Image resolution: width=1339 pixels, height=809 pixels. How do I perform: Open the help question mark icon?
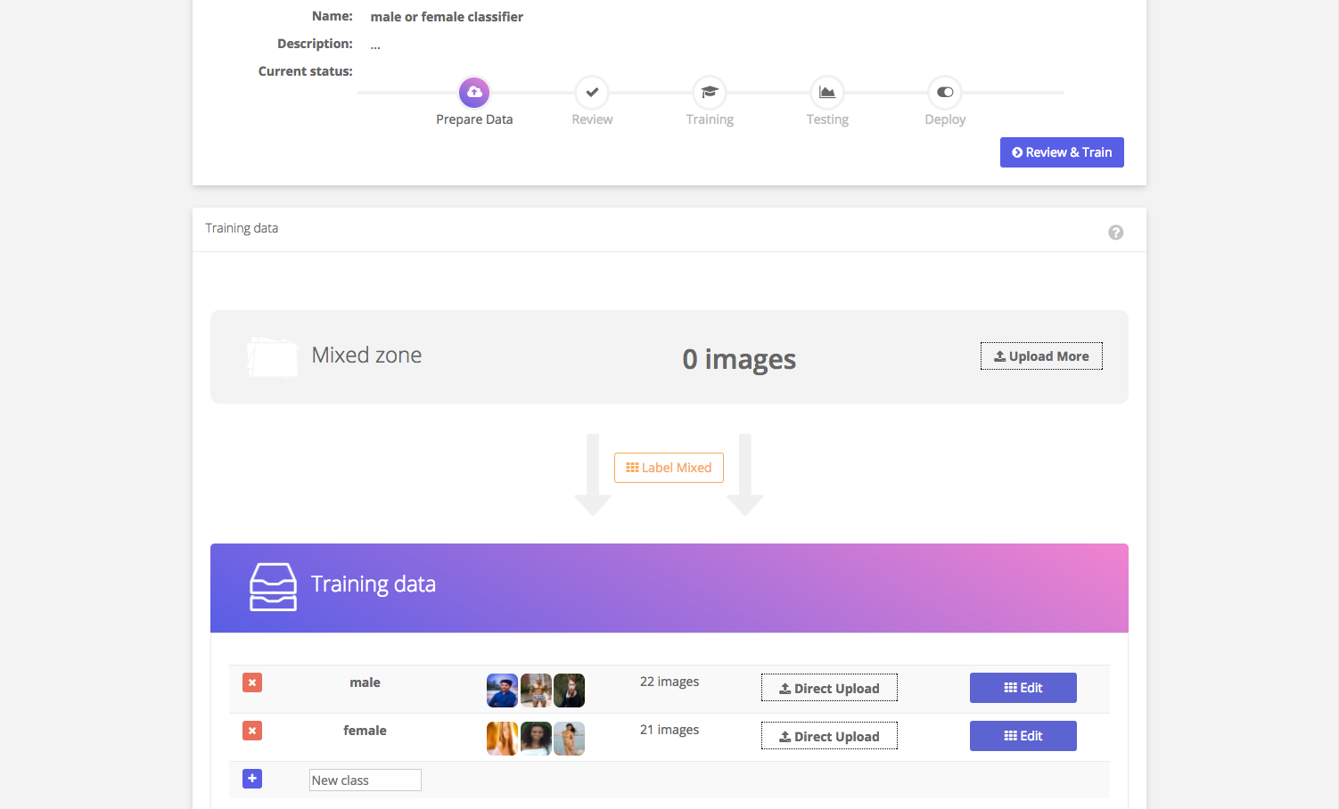(1115, 233)
